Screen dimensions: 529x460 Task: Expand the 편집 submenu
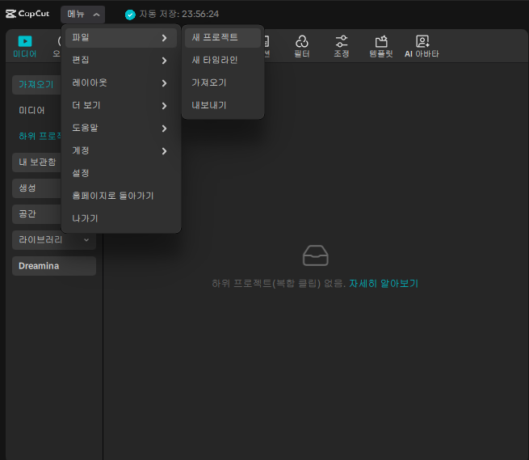[x=121, y=60]
